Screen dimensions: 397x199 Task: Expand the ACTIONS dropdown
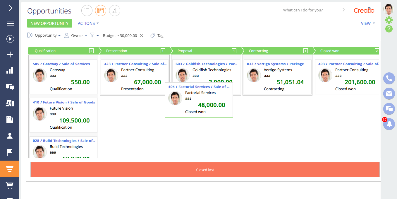(x=88, y=23)
